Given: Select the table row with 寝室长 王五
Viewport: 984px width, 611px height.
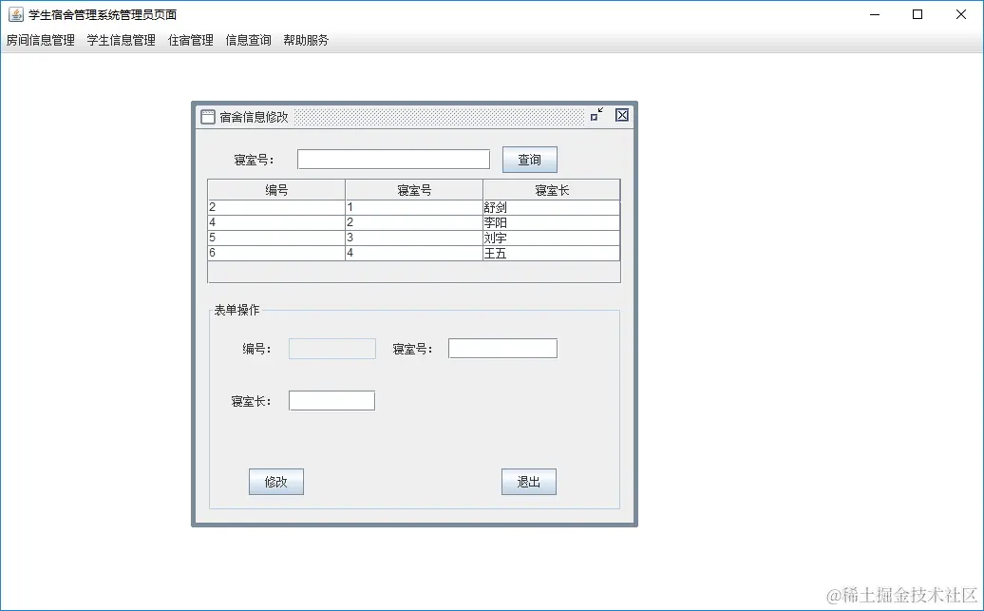Looking at the screenshot, I should [x=412, y=253].
